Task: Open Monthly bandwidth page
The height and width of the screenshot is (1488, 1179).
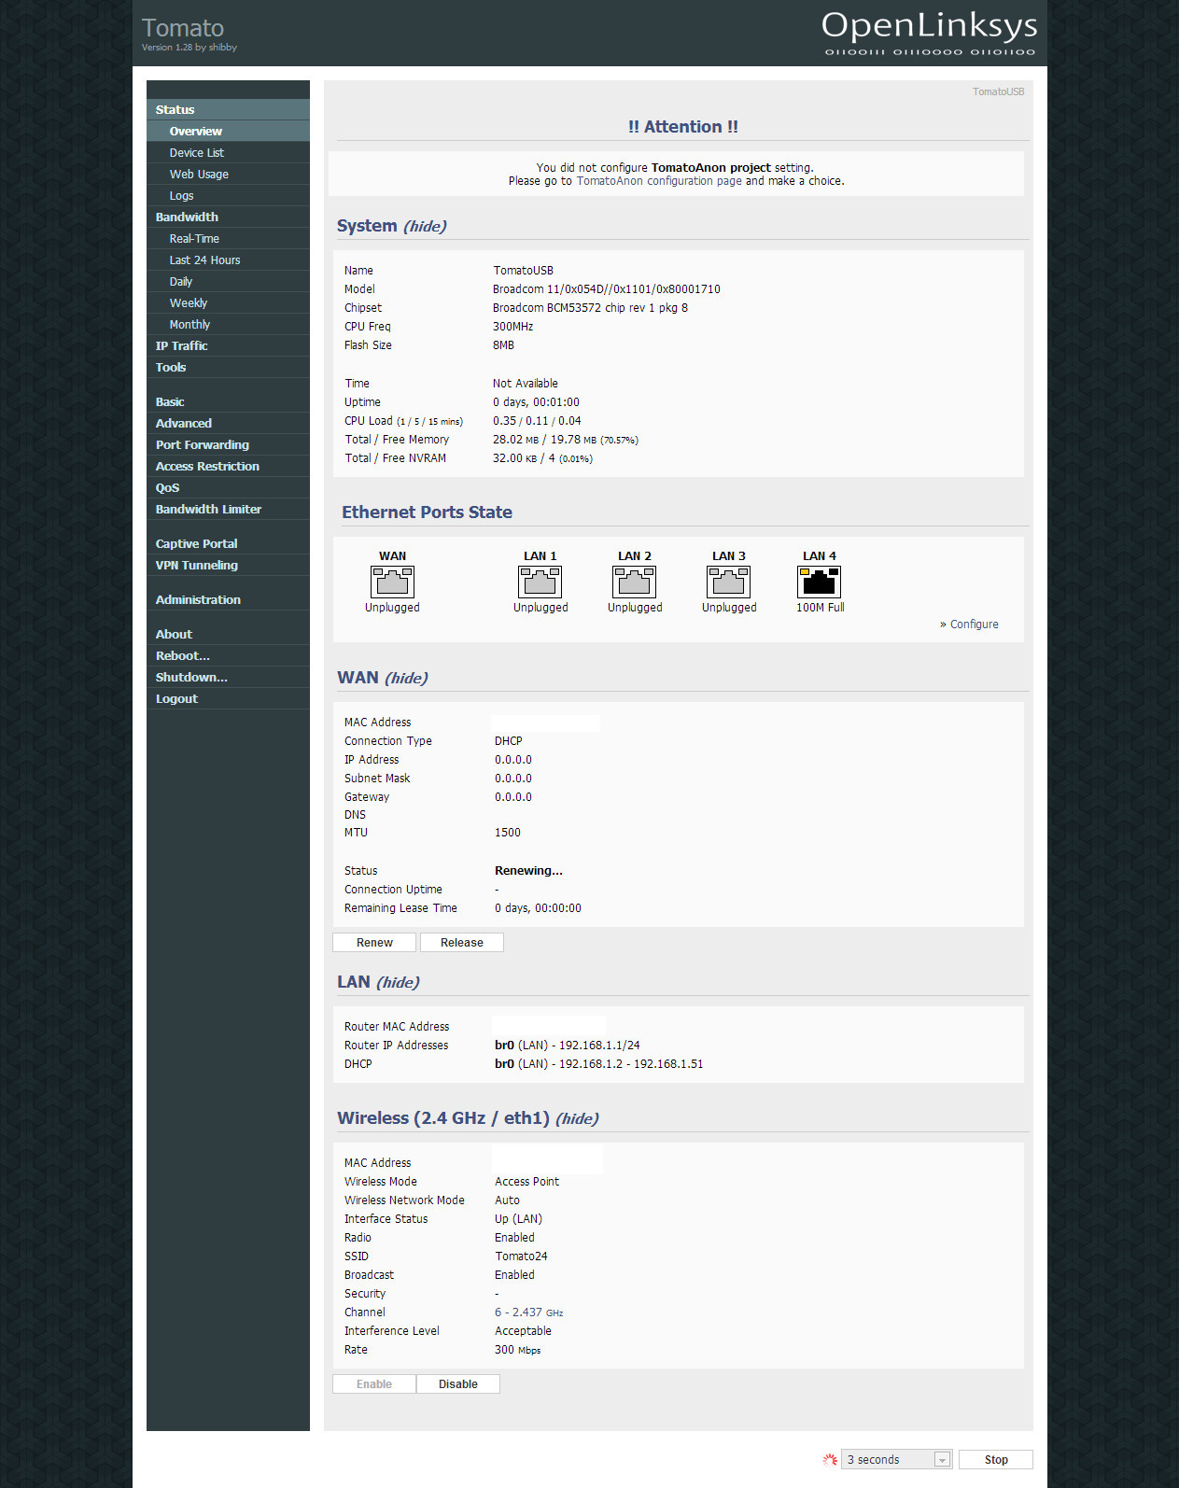Action: tap(228, 324)
